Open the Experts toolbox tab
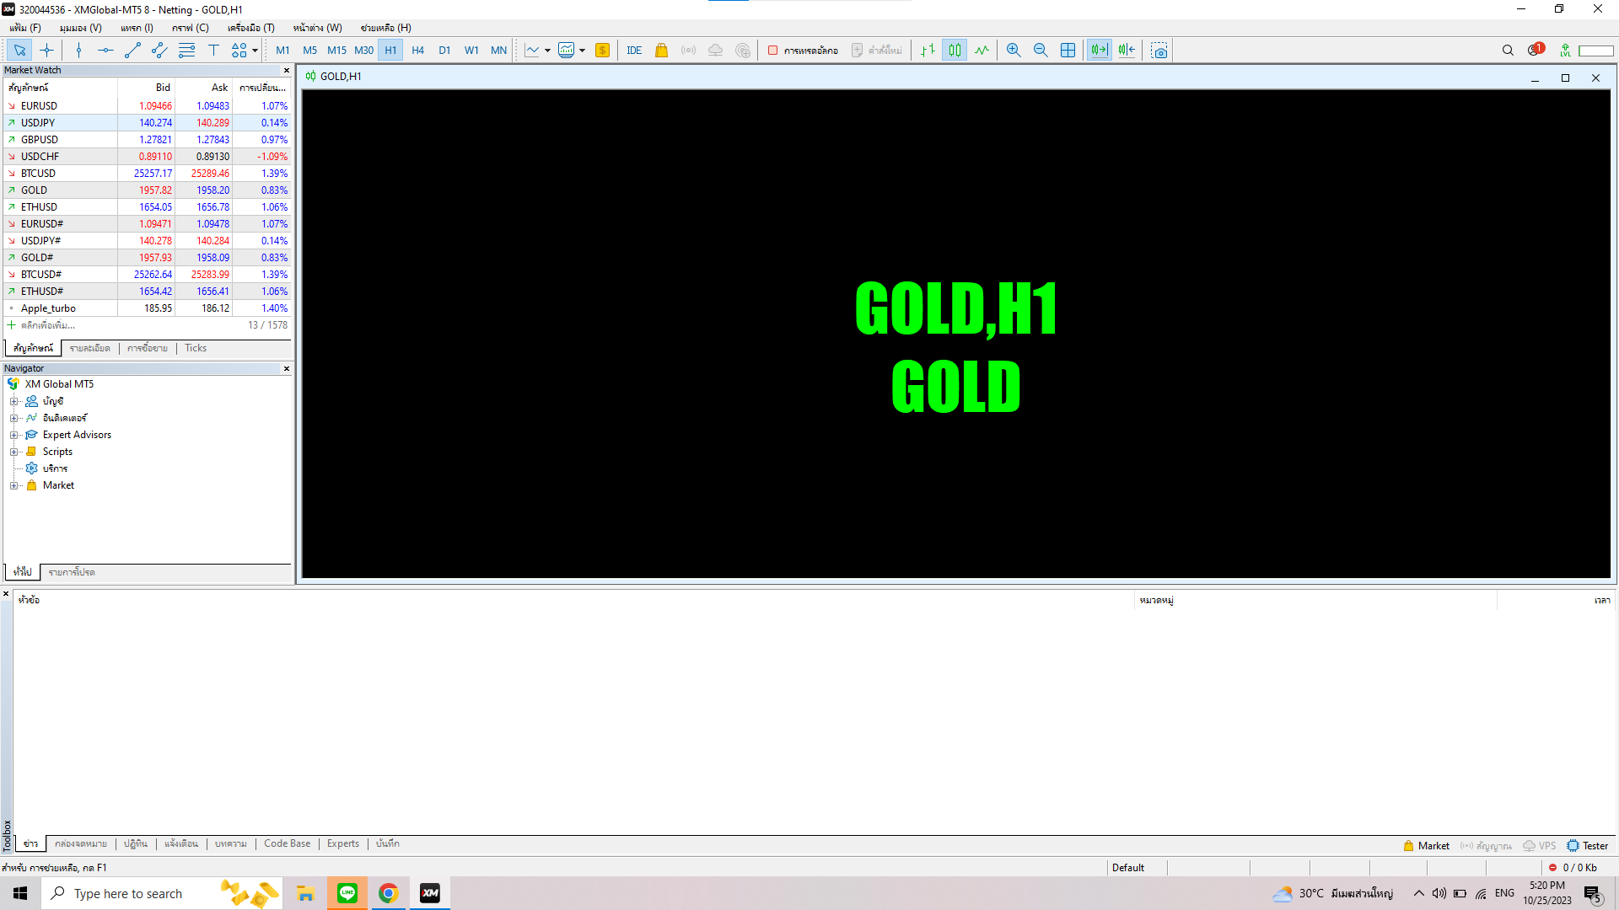This screenshot has height=910, width=1619. [343, 843]
